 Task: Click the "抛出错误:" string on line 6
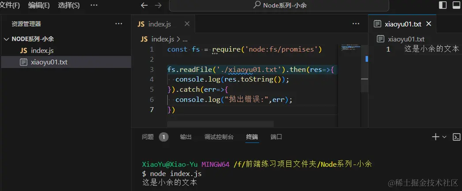247,100
